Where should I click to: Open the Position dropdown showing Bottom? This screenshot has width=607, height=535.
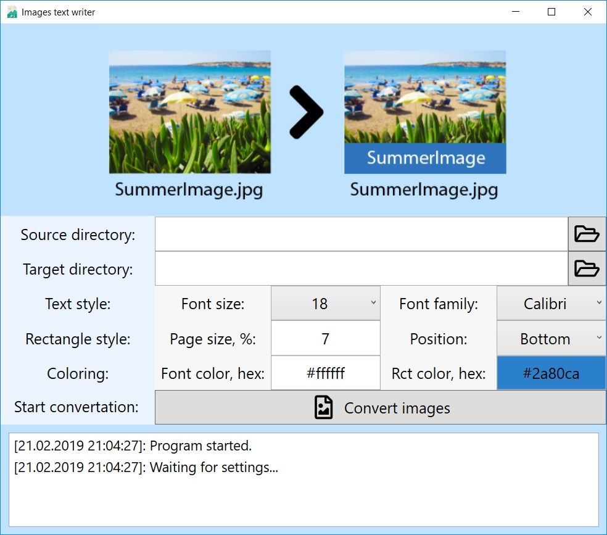(x=551, y=339)
